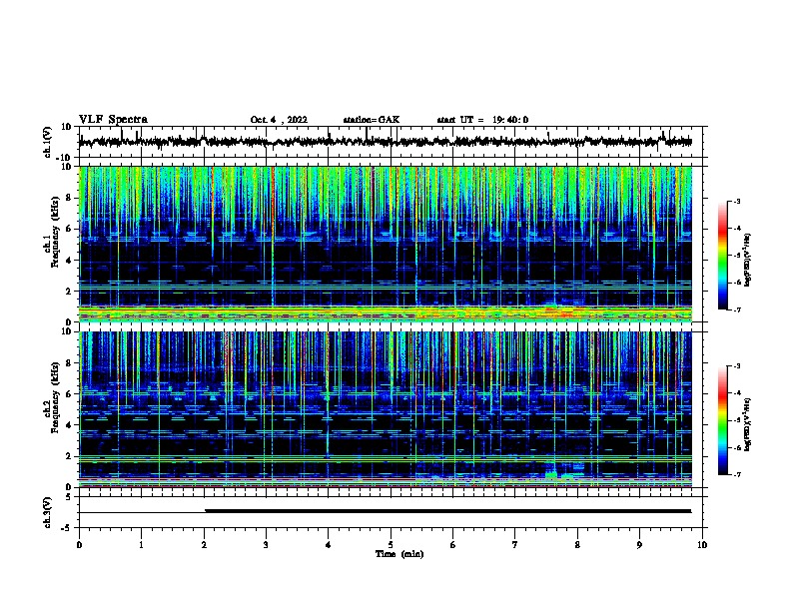The width and height of the screenshot is (791, 611).
Task: Click the "2" kHz tick of ch.1 spectrogram
Action: pos(70,292)
